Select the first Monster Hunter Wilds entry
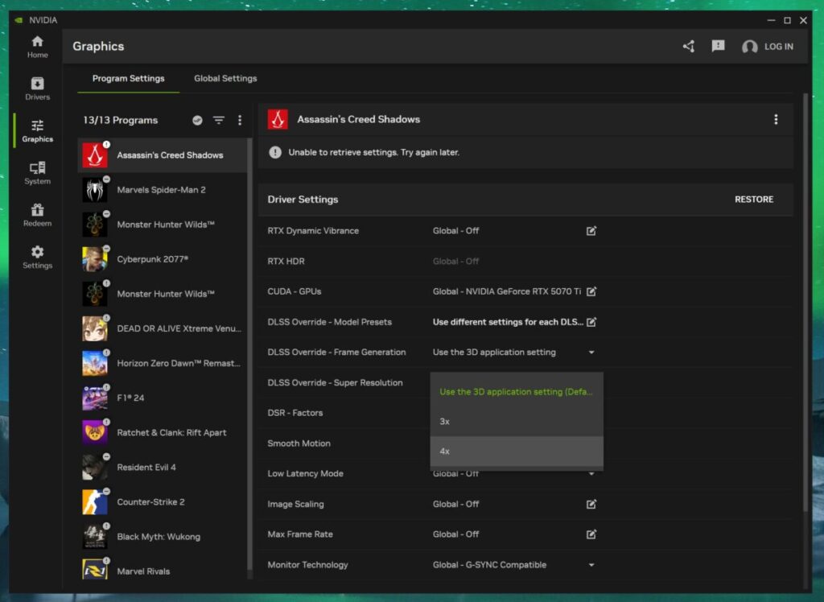This screenshot has width=824, height=602. coord(163,225)
